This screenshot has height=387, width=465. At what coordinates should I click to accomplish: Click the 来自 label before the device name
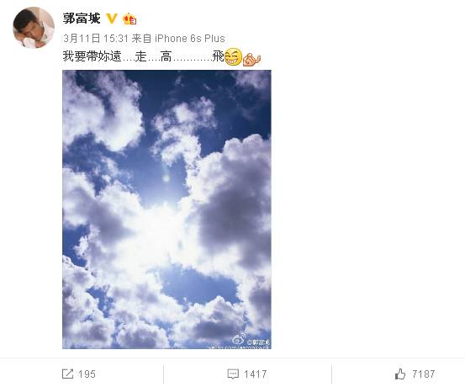click(x=141, y=39)
